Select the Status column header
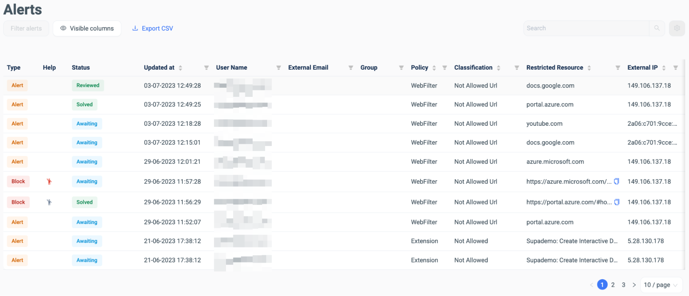689x296 pixels. click(81, 68)
